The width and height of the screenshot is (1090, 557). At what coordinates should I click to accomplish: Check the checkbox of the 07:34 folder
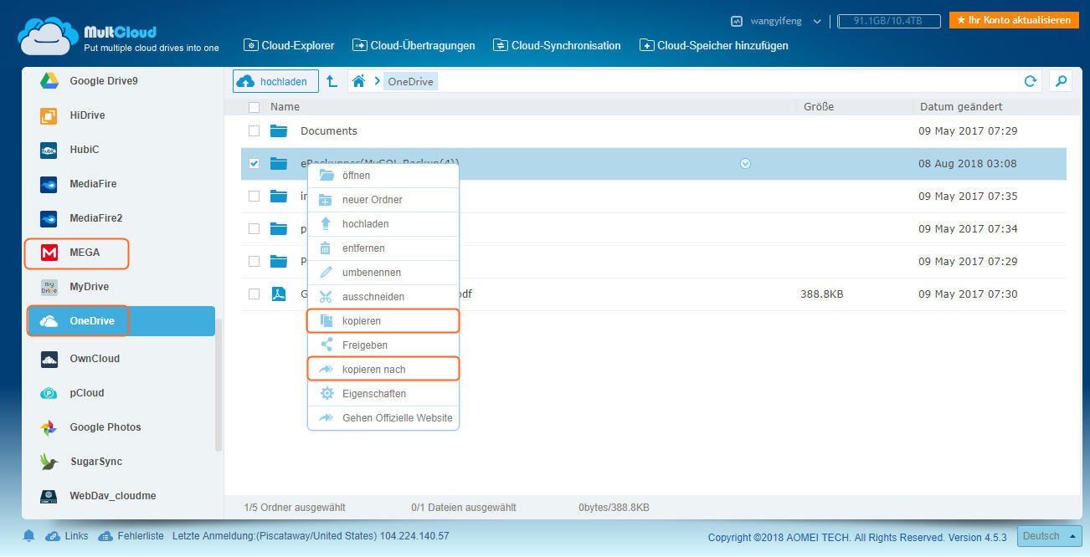pyautogui.click(x=254, y=229)
